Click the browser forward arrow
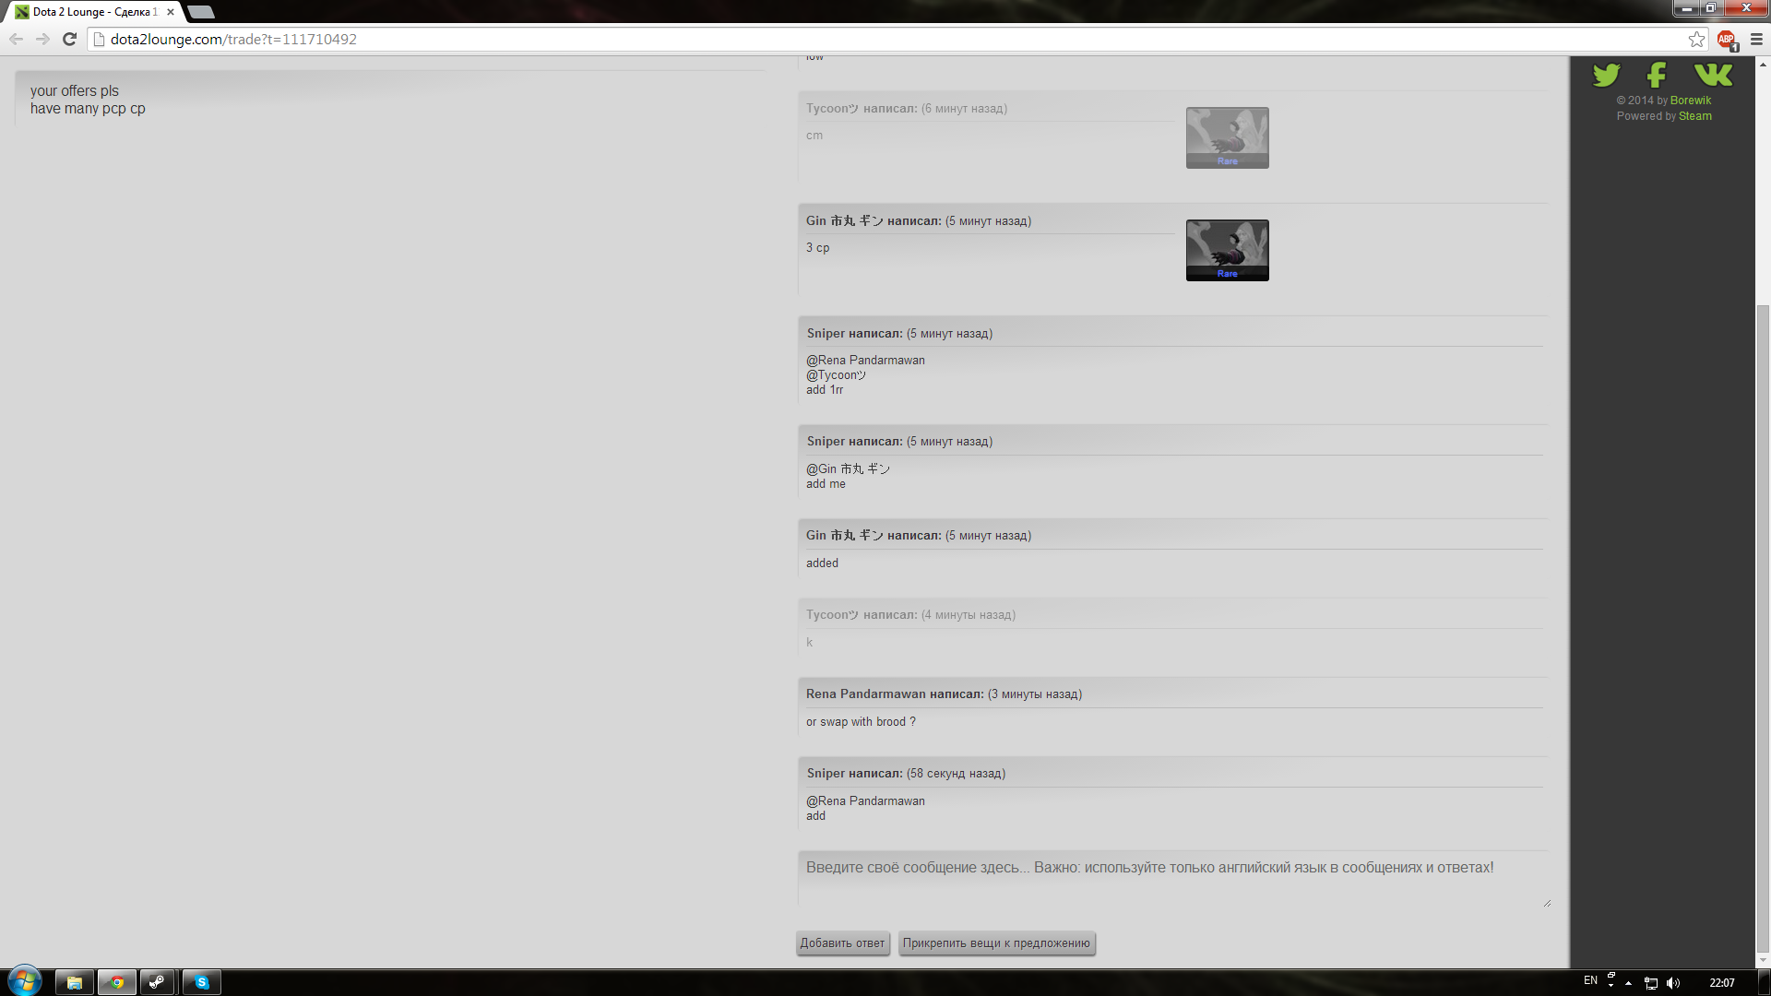Screen dimensions: 1771x996 42,39
